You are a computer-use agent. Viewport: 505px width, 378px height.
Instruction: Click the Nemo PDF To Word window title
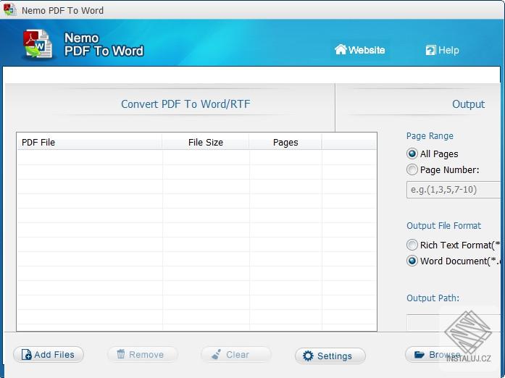pyautogui.click(x=62, y=10)
